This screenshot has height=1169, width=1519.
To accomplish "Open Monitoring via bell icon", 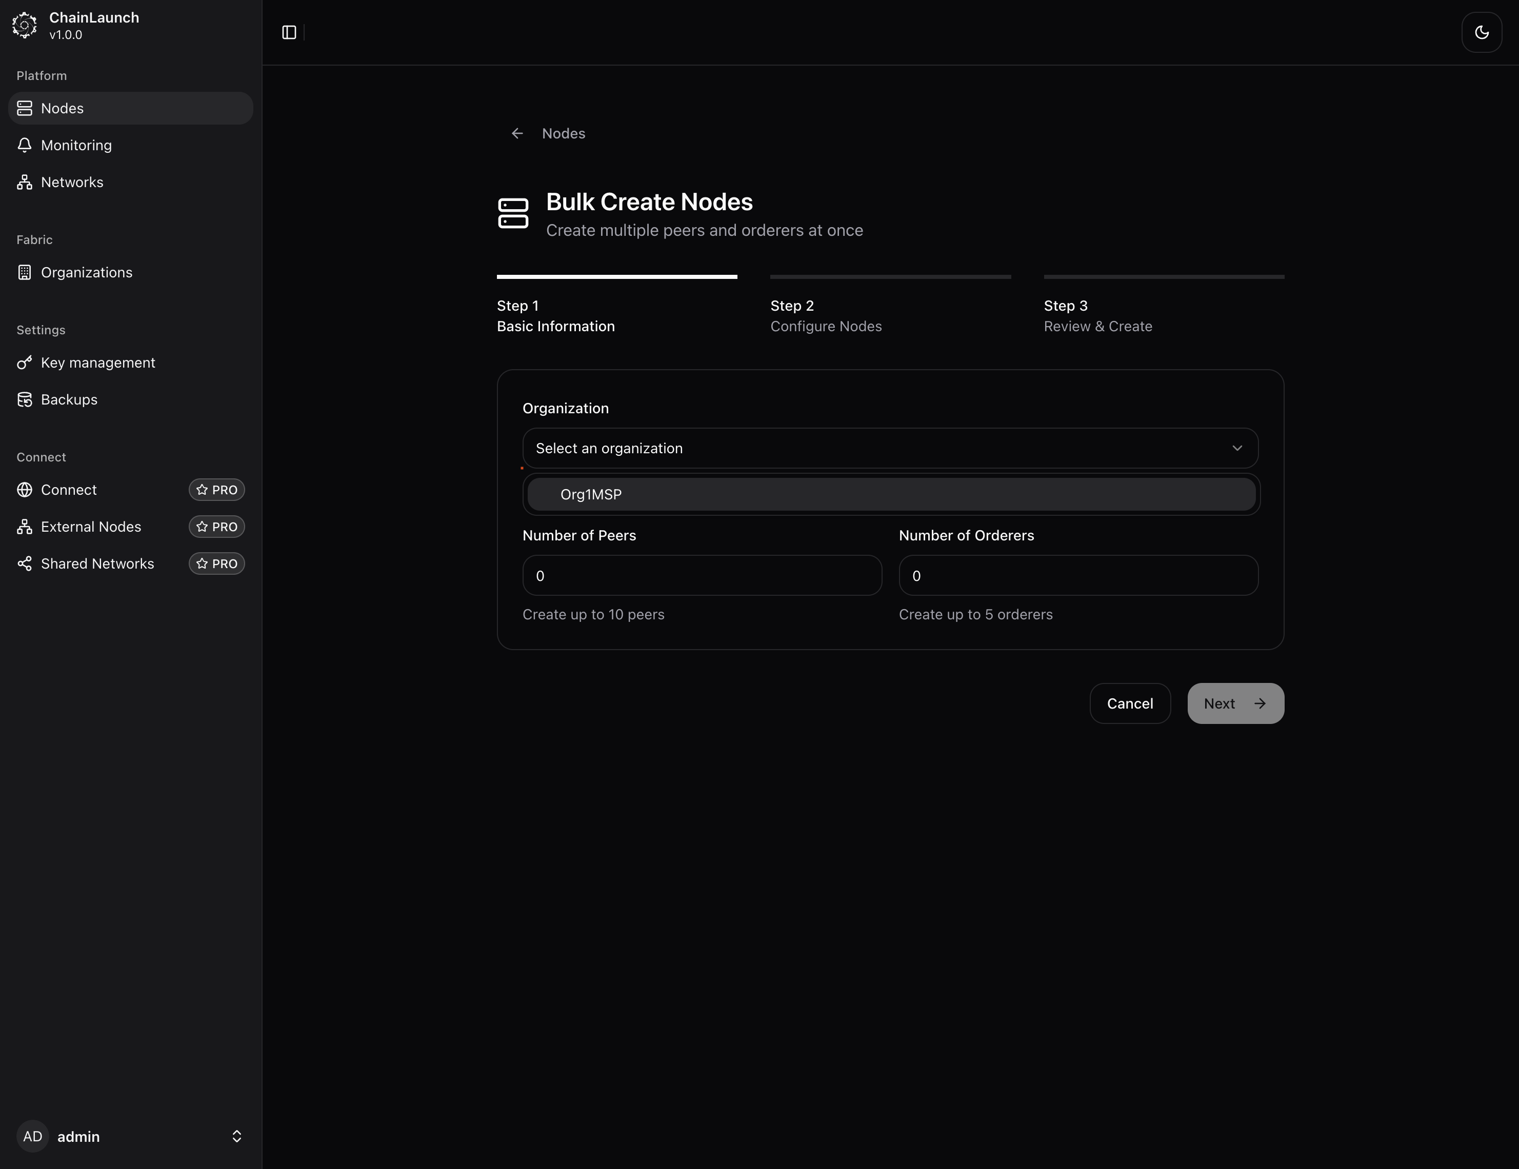I will point(25,145).
